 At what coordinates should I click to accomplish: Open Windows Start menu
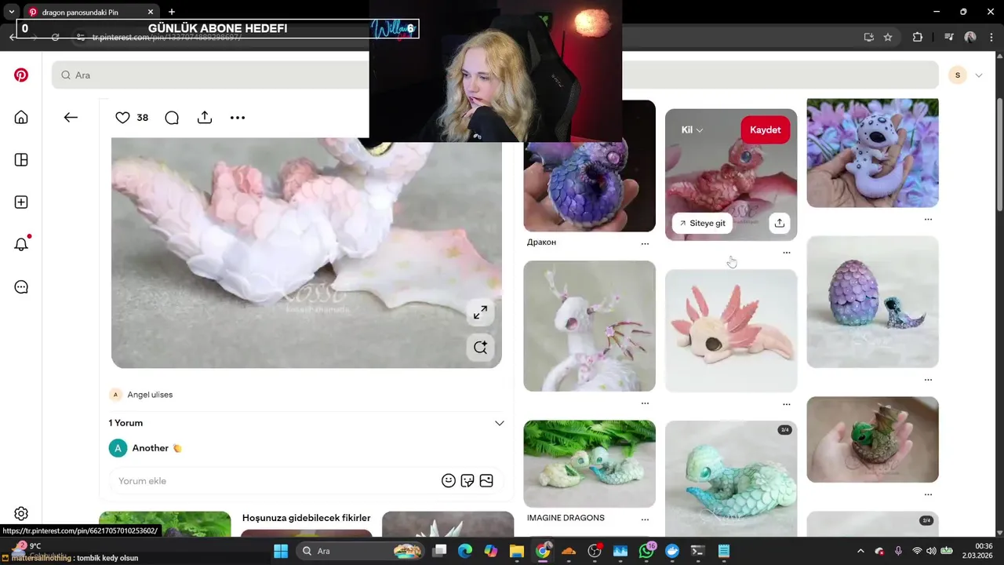click(280, 551)
